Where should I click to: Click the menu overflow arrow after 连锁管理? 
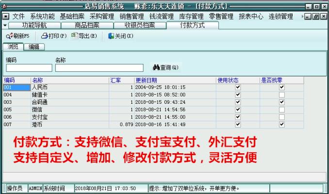302,16
